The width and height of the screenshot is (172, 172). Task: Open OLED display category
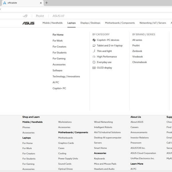(104, 68)
